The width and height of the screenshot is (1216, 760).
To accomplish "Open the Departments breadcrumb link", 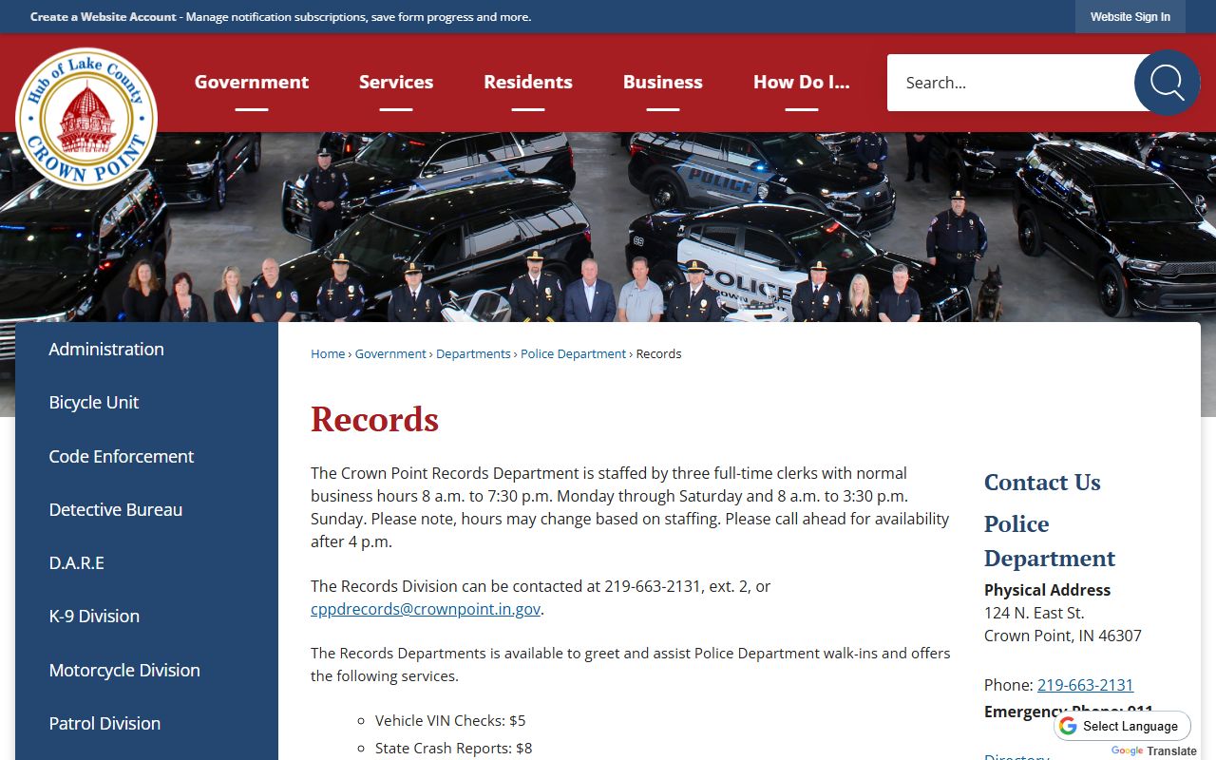I will [x=473, y=353].
